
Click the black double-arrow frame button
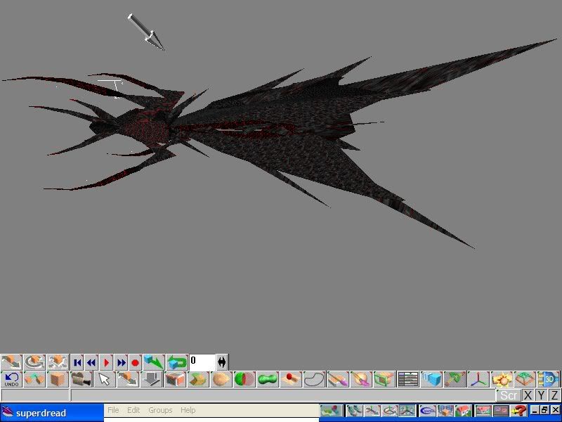222,362
